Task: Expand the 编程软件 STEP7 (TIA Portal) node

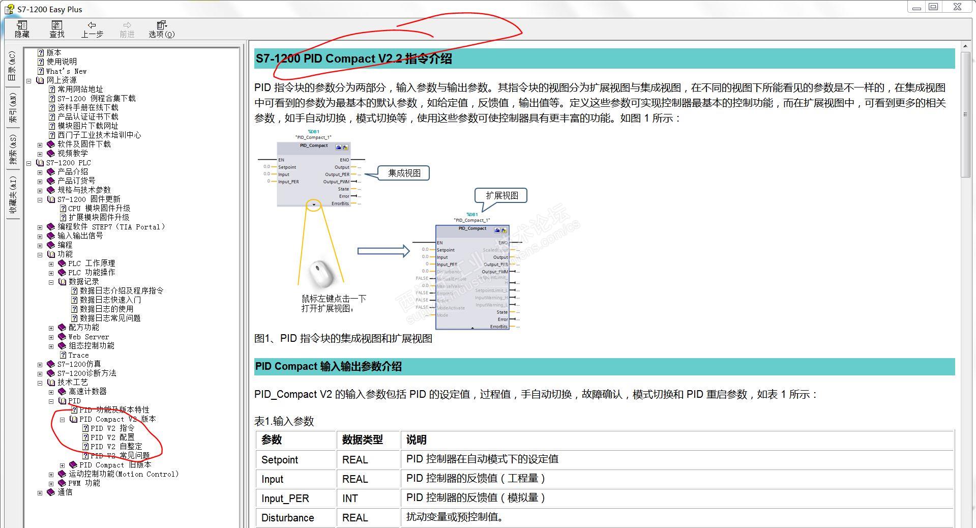Action: (x=40, y=227)
